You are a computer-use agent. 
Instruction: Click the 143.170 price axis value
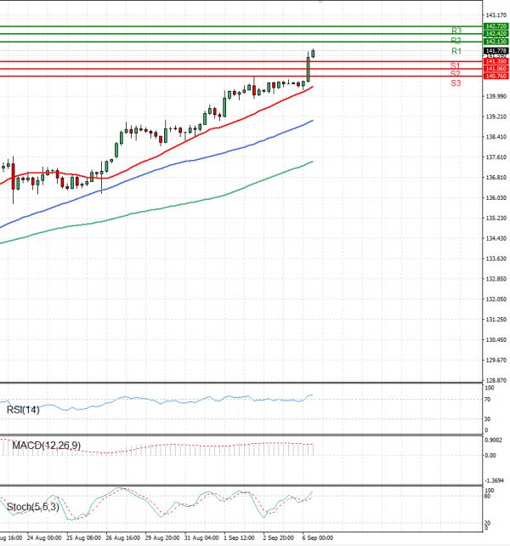[x=496, y=15]
